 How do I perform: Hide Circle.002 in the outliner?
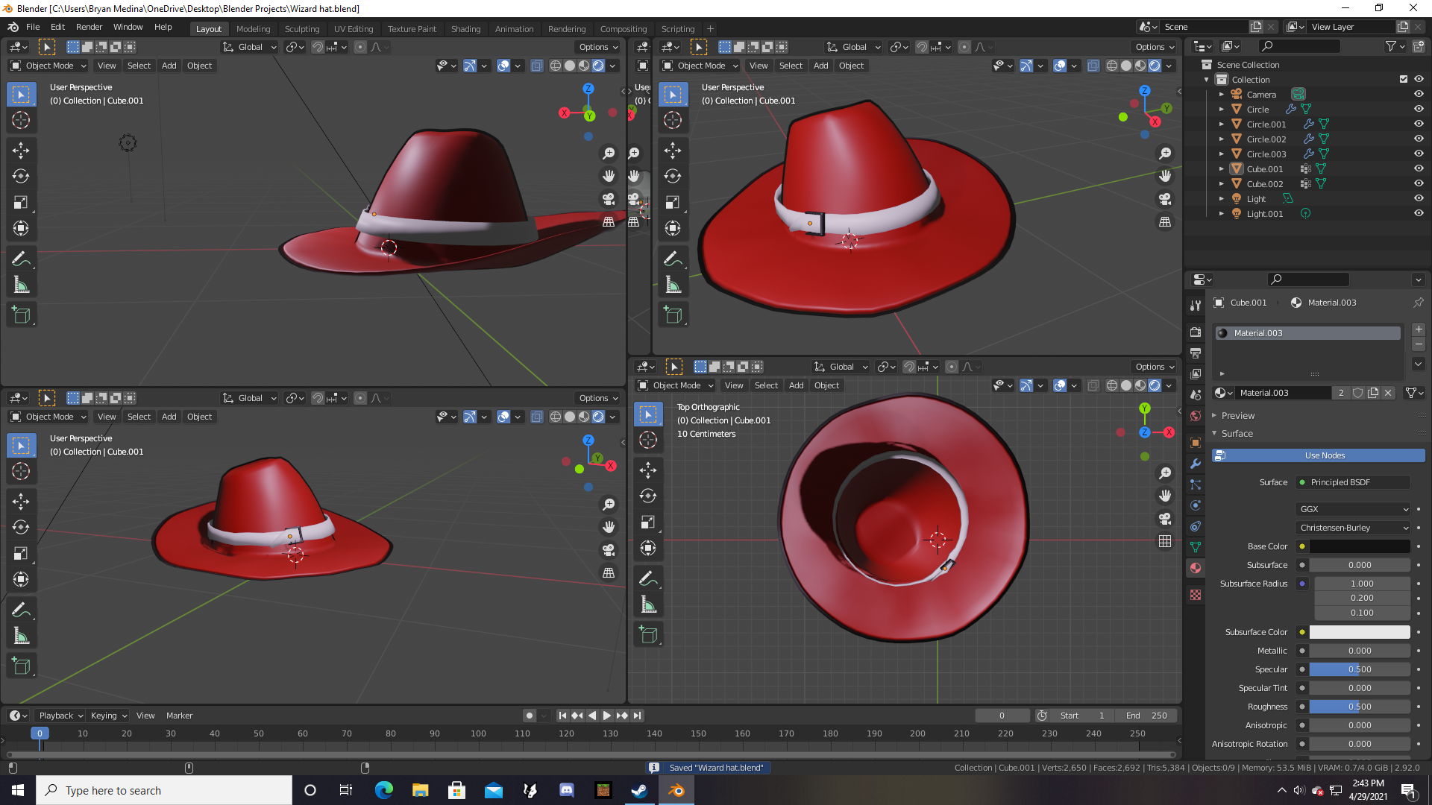tap(1419, 139)
